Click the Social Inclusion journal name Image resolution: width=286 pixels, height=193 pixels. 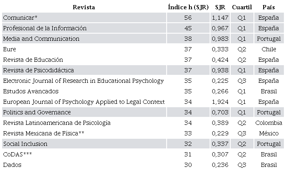25,144
